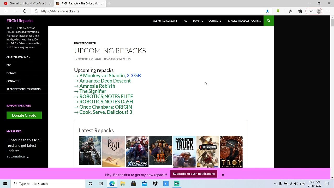Show hidden system tray icons
This screenshot has width=334, height=188.
275,184
